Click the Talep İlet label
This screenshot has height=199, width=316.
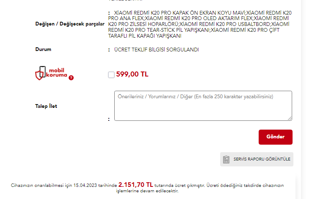tap(46, 106)
